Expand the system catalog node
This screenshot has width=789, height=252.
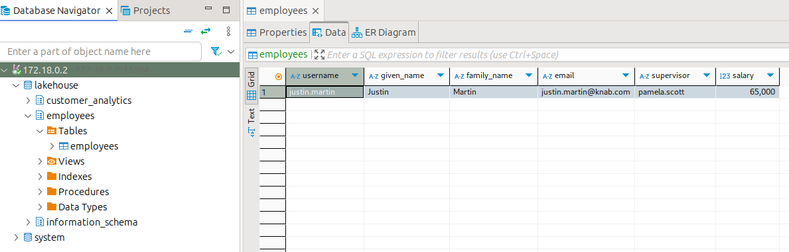click(x=16, y=237)
